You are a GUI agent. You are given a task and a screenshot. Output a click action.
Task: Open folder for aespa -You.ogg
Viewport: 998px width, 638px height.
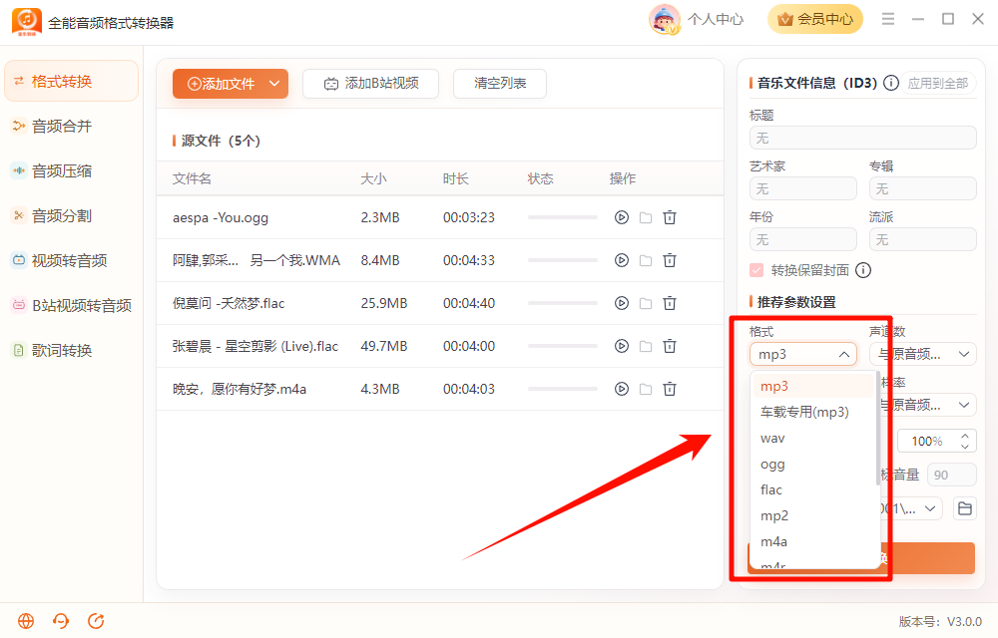tap(646, 217)
